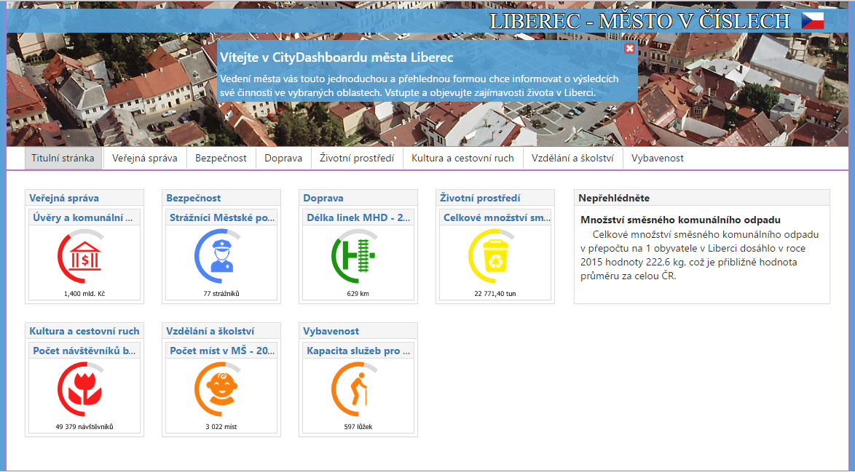855x472 pixels.
Task: Click the 22 771,40 tun value
Action: tap(495, 293)
